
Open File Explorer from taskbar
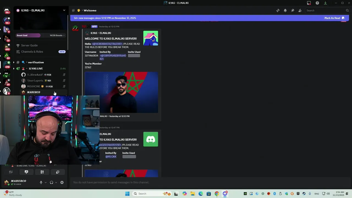(193, 194)
